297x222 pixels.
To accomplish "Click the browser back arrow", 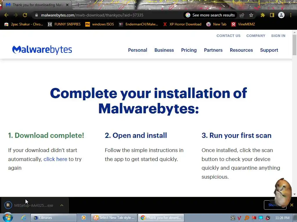I will tap(6, 15).
